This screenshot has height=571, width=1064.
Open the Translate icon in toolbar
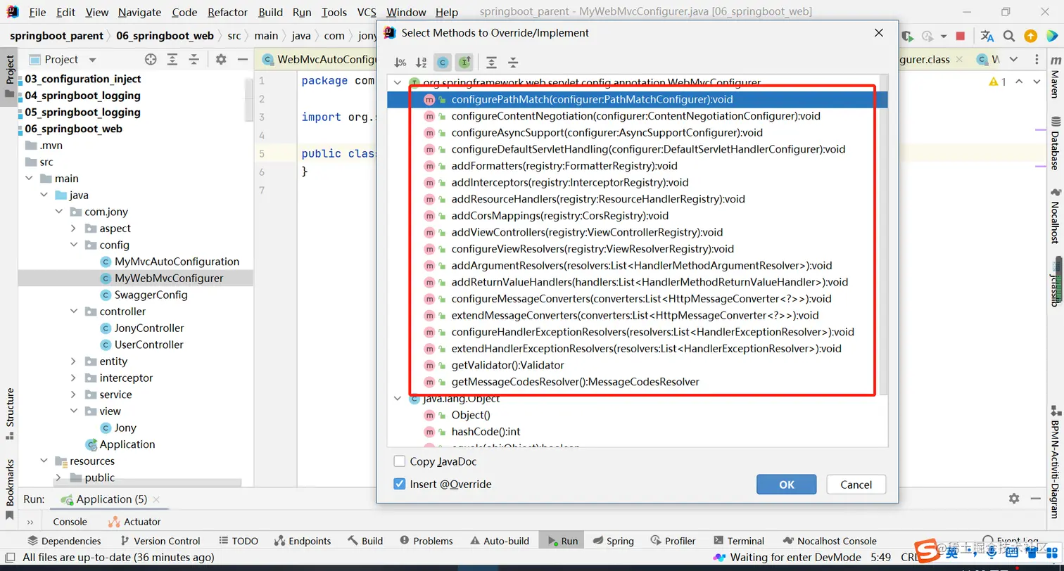(987, 36)
